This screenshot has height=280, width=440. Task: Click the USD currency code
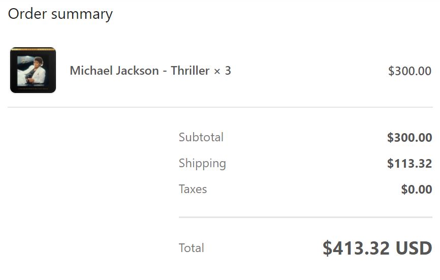pyautogui.click(x=414, y=248)
